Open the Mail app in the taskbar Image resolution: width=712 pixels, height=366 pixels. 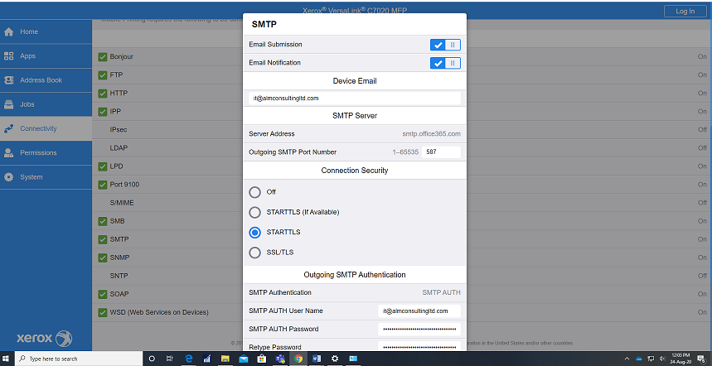(244, 359)
